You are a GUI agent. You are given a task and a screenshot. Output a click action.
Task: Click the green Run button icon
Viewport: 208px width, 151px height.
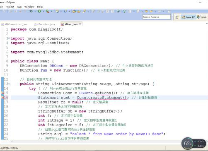click(x=39, y=11)
